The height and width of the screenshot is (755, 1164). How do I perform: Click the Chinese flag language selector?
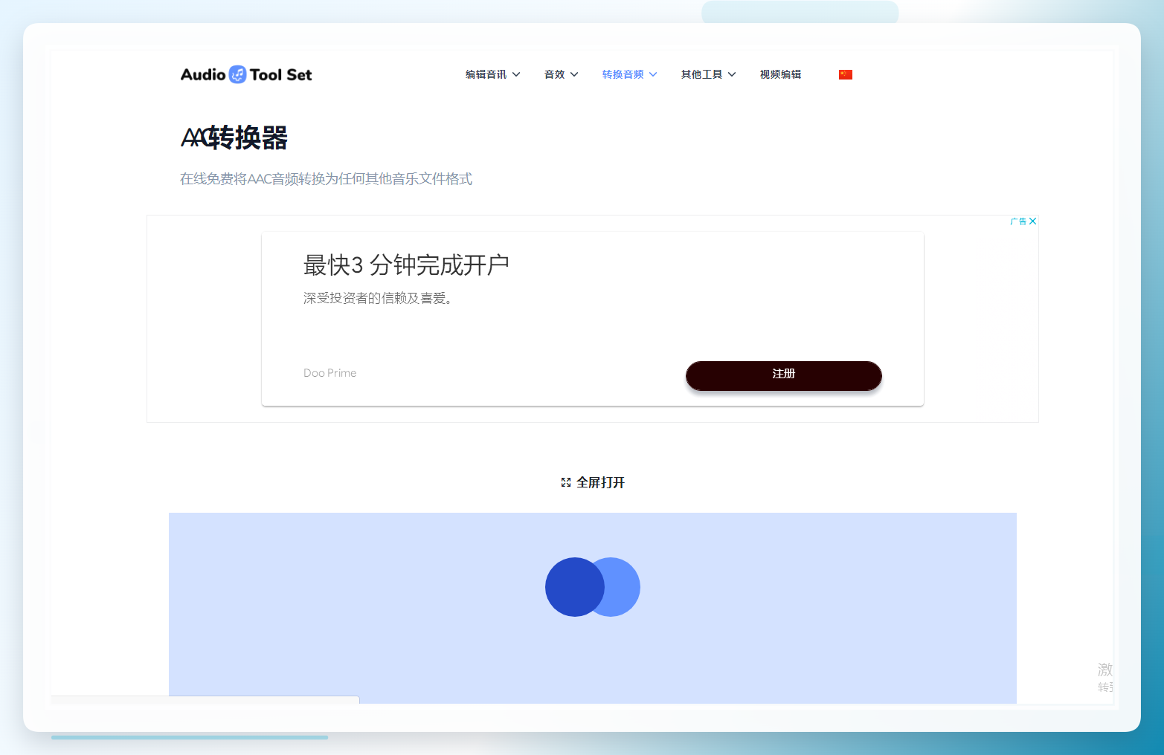click(x=846, y=74)
